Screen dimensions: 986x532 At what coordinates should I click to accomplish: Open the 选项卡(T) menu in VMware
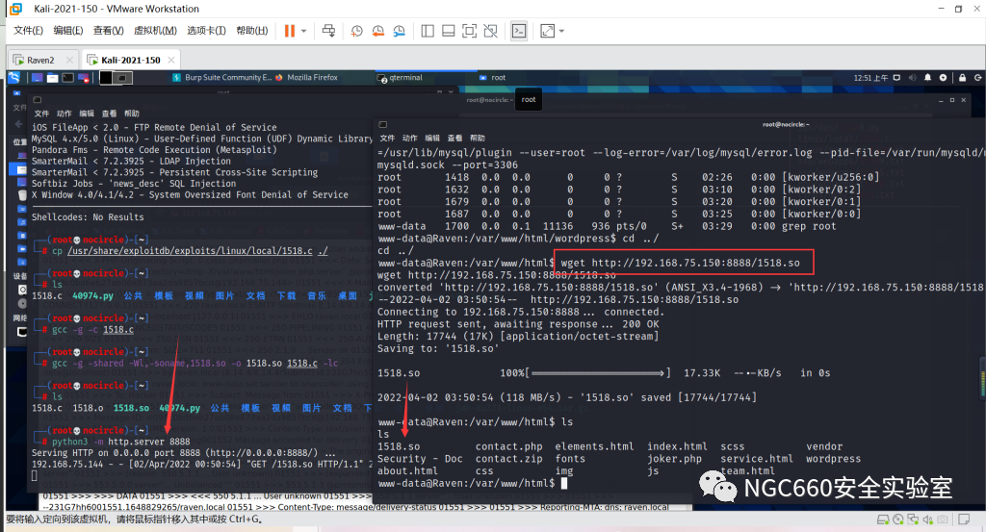click(x=206, y=30)
